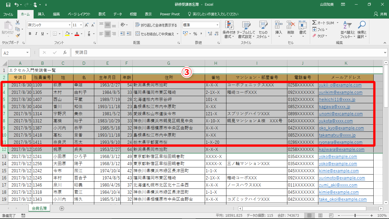Click the zoom slider in status bar
The width and height of the screenshot is (389, 219).
tap(356, 216)
